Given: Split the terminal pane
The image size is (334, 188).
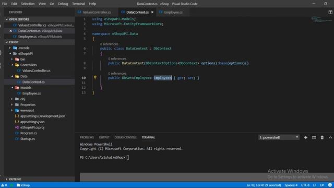Looking at the screenshot, I should (x=314, y=137).
